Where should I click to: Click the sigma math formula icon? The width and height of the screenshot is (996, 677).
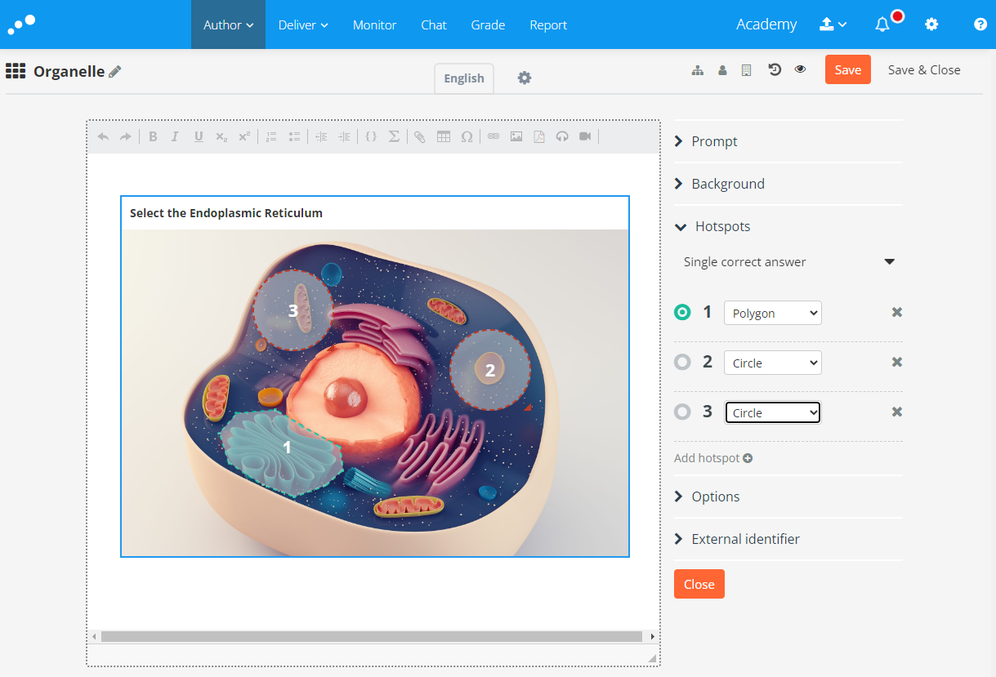pyautogui.click(x=394, y=137)
